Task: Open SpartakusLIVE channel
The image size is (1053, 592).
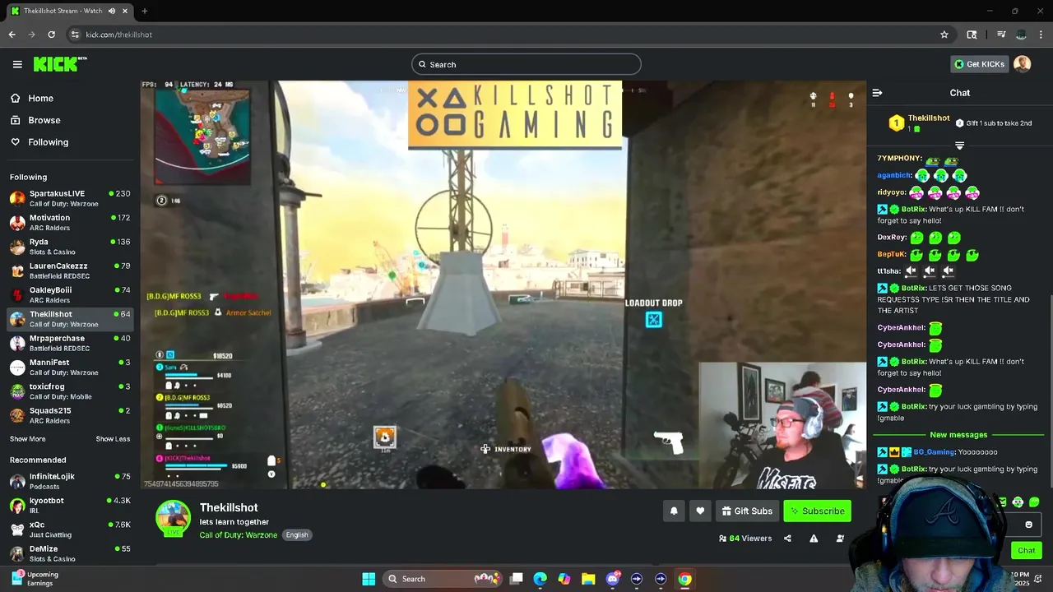Action: coord(70,198)
